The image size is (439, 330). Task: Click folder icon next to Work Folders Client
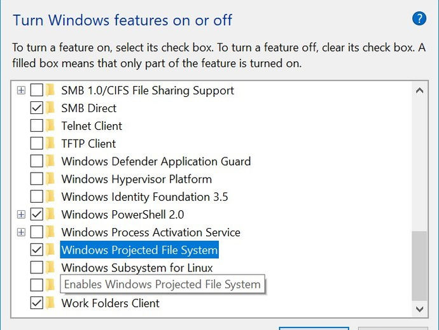coord(50,303)
